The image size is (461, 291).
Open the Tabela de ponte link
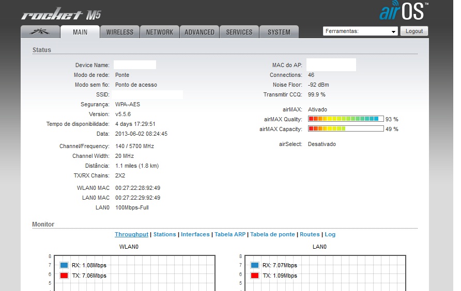[272, 234]
